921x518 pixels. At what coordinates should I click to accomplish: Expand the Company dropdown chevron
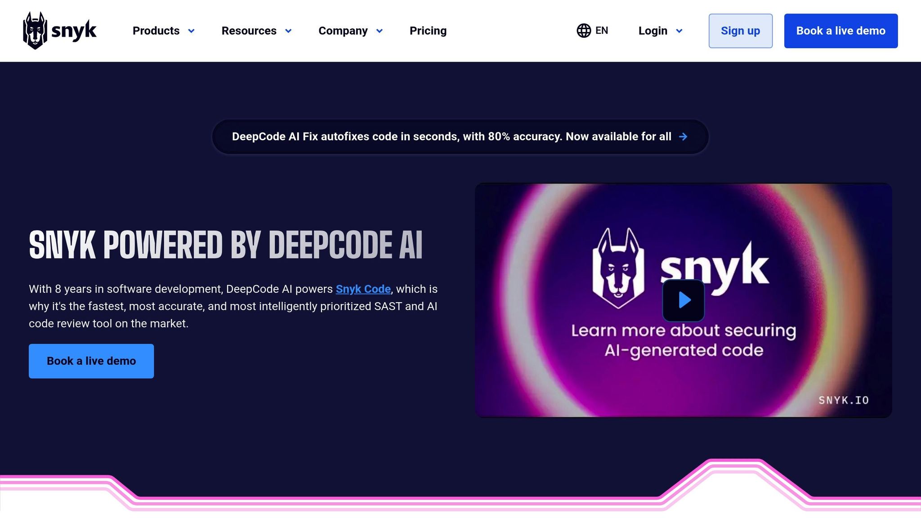(x=379, y=31)
